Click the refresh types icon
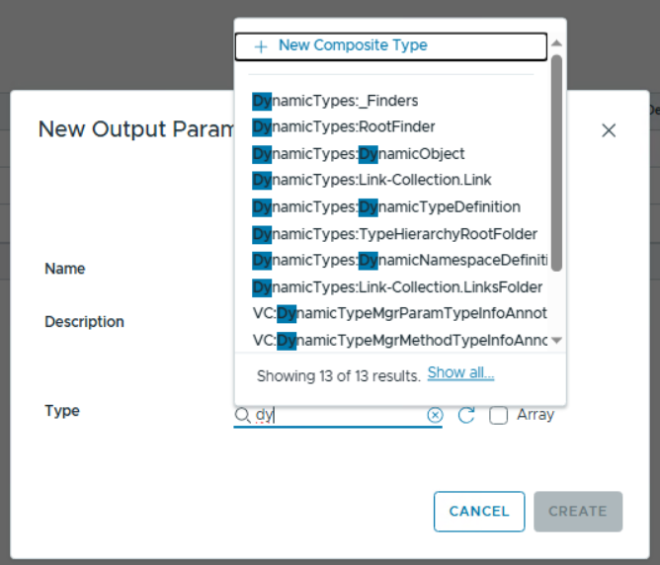Viewport: 660px width, 565px height. point(467,416)
